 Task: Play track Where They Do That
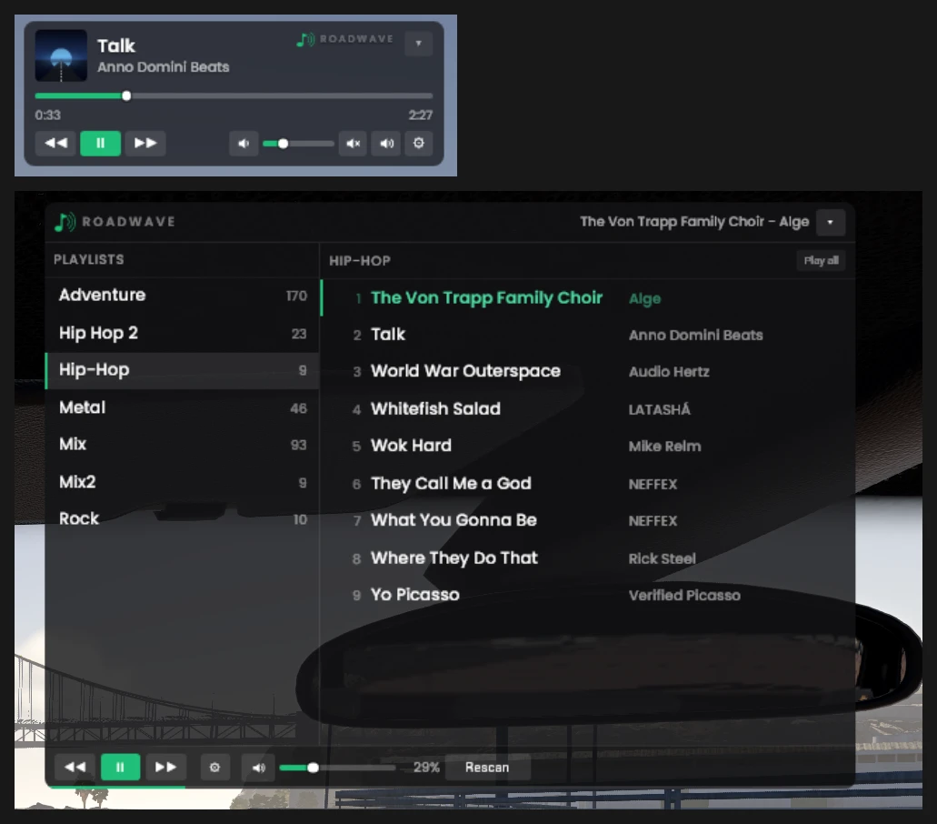click(588, 558)
